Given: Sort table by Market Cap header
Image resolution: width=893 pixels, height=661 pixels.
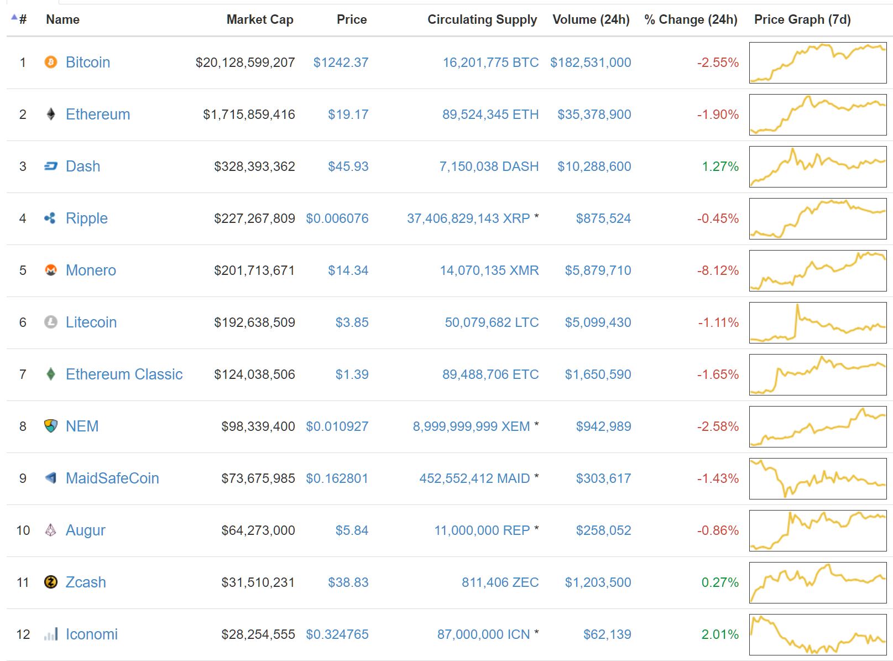Looking at the screenshot, I should click(x=260, y=19).
